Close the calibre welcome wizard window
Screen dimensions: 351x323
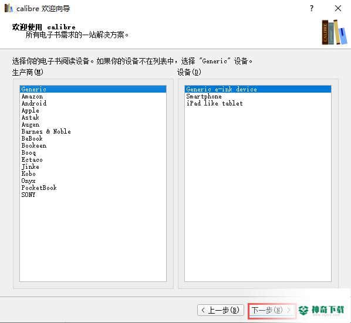338,8
